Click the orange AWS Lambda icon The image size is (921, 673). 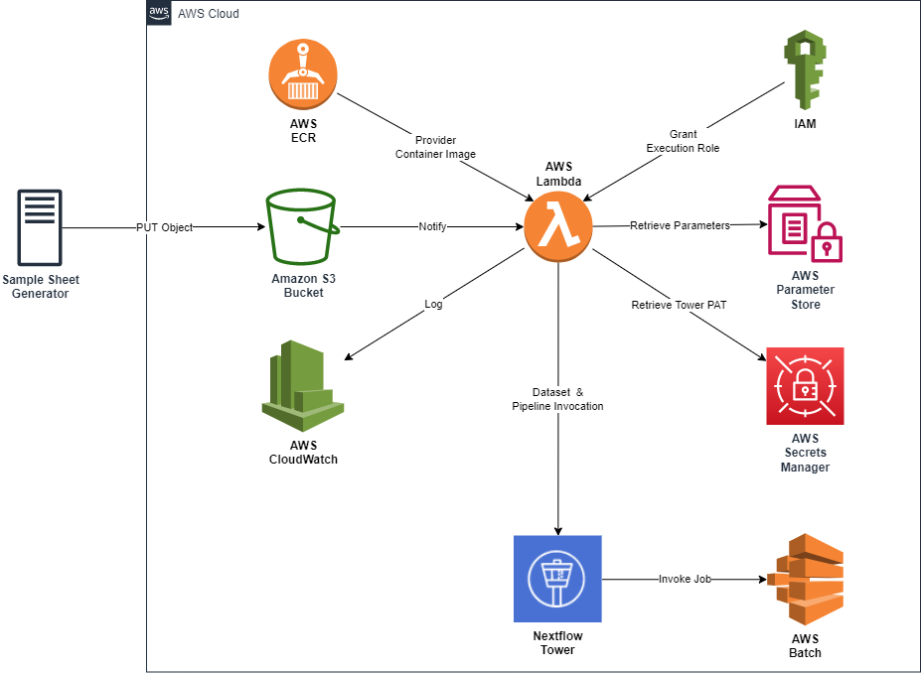click(558, 226)
